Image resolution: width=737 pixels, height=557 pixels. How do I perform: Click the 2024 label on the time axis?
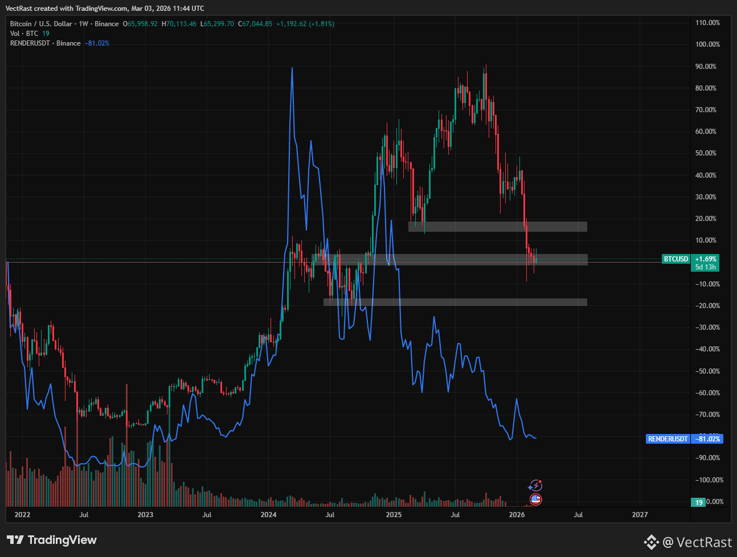[x=268, y=515]
